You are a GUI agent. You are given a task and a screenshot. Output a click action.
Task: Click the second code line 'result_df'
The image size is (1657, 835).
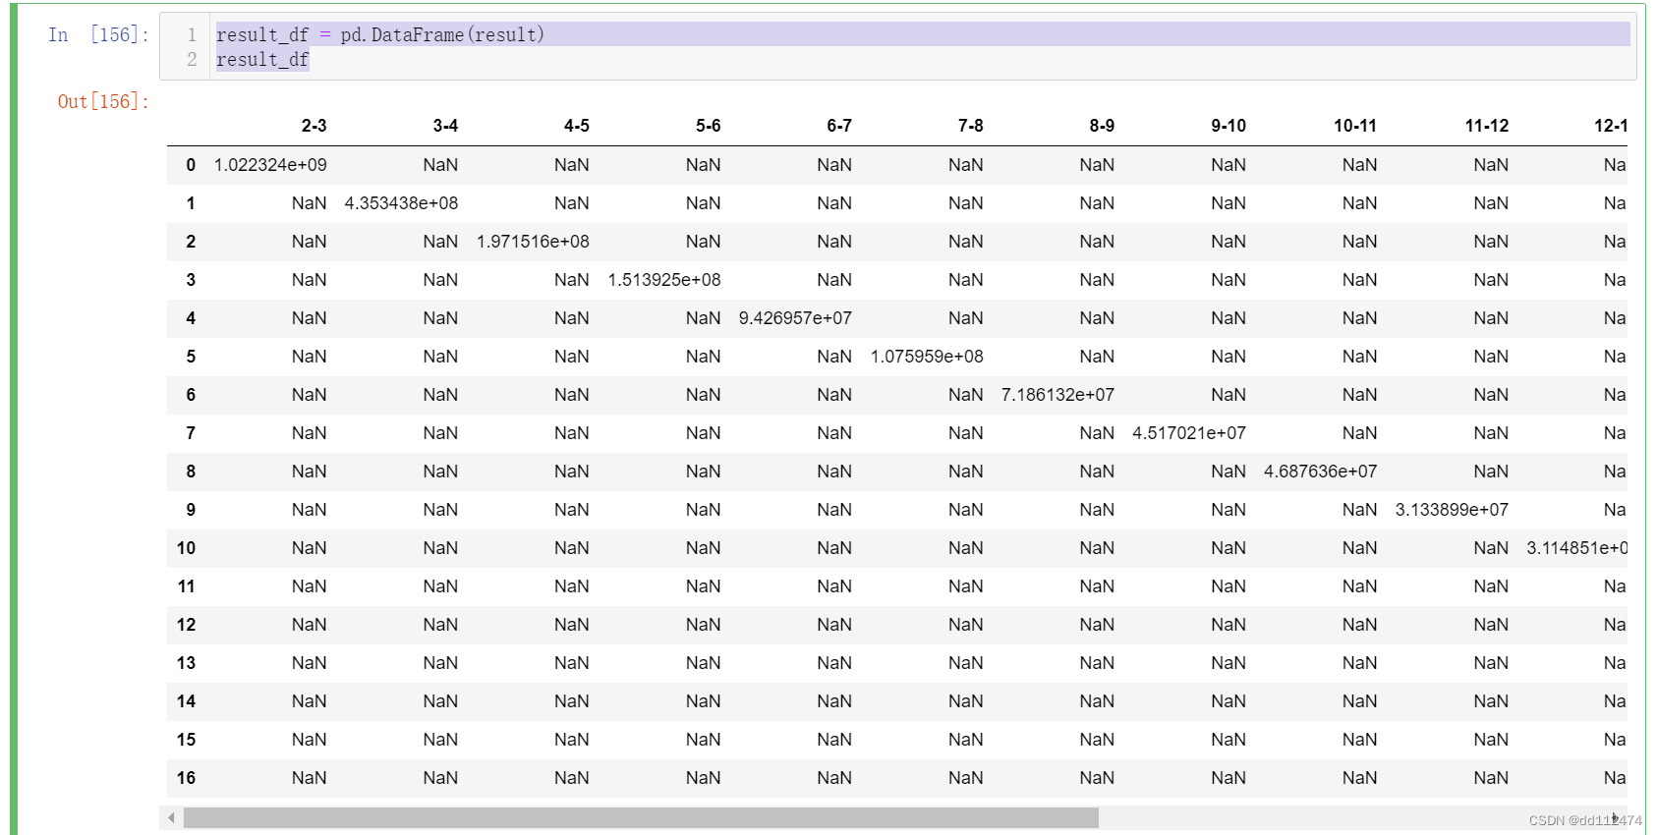click(262, 60)
